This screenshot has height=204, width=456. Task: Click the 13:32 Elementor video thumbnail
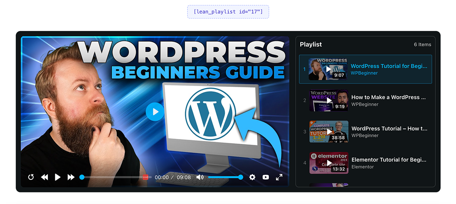[x=329, y=163]
